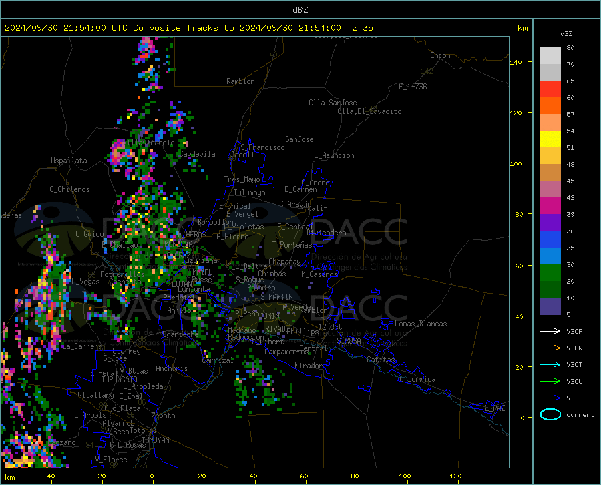601x485 pixels.
Task: Click the Chapanay map label
Action: (284, 262)
